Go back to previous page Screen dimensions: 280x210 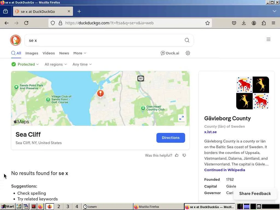tap(7, 23)
